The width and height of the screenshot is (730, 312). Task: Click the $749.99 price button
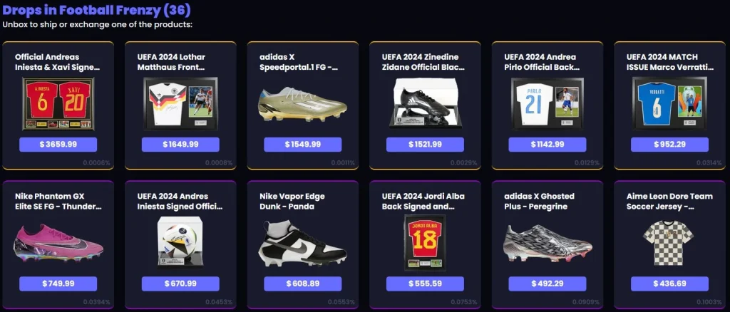pyautogui.click(x=58, y=284)
